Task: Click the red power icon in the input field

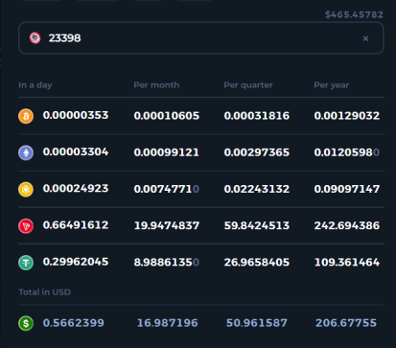Action: 35,38
